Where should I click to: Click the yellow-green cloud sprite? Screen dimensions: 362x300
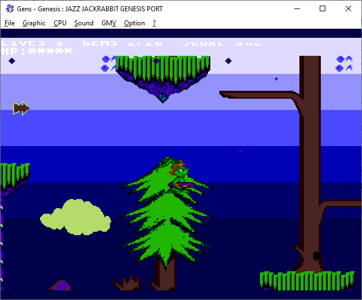pyautogui.click(x=75, y=217)
